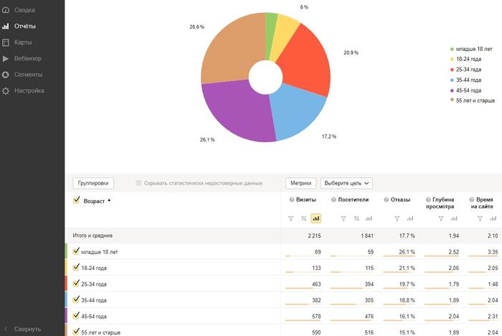Click the Группировки button
502x336 pixels.
click(93, 183)
